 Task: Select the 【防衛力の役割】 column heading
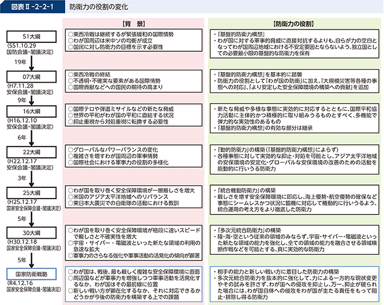tap(294, 24)
